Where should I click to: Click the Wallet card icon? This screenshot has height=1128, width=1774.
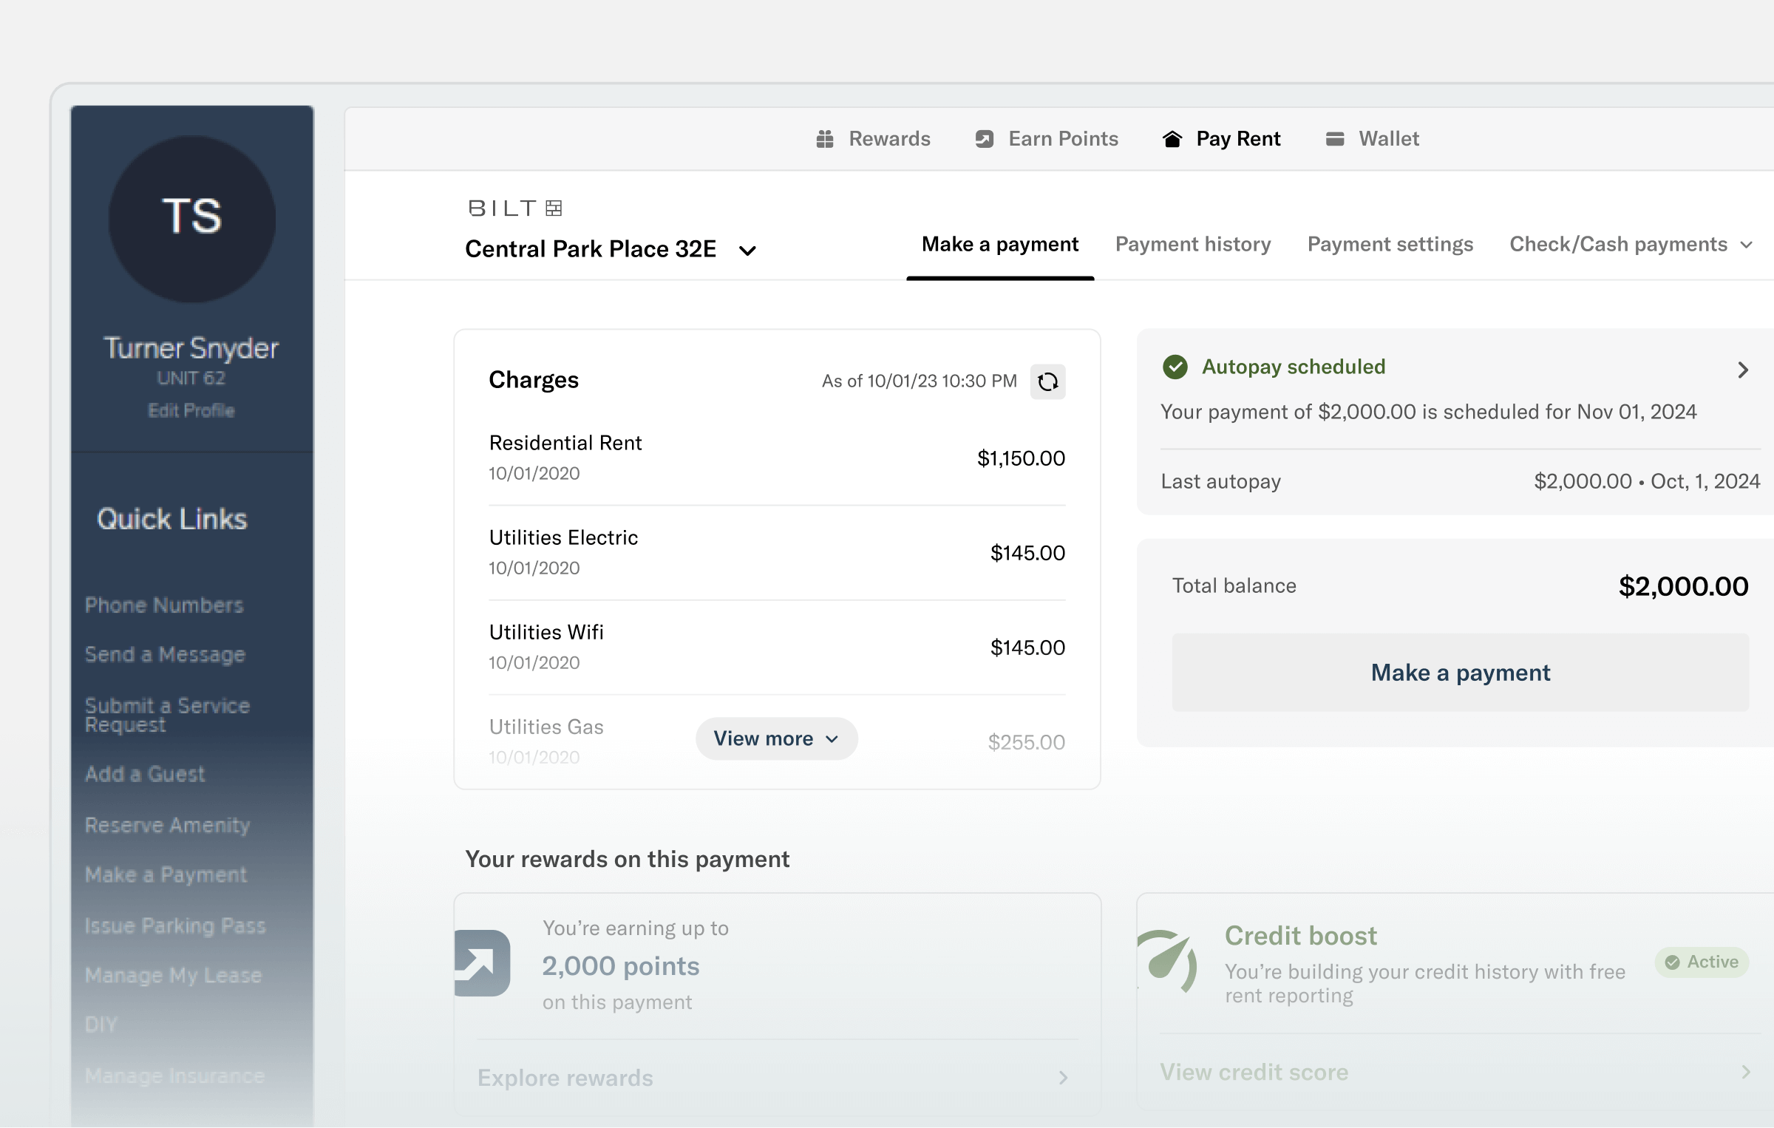[x=1334, y=139]
